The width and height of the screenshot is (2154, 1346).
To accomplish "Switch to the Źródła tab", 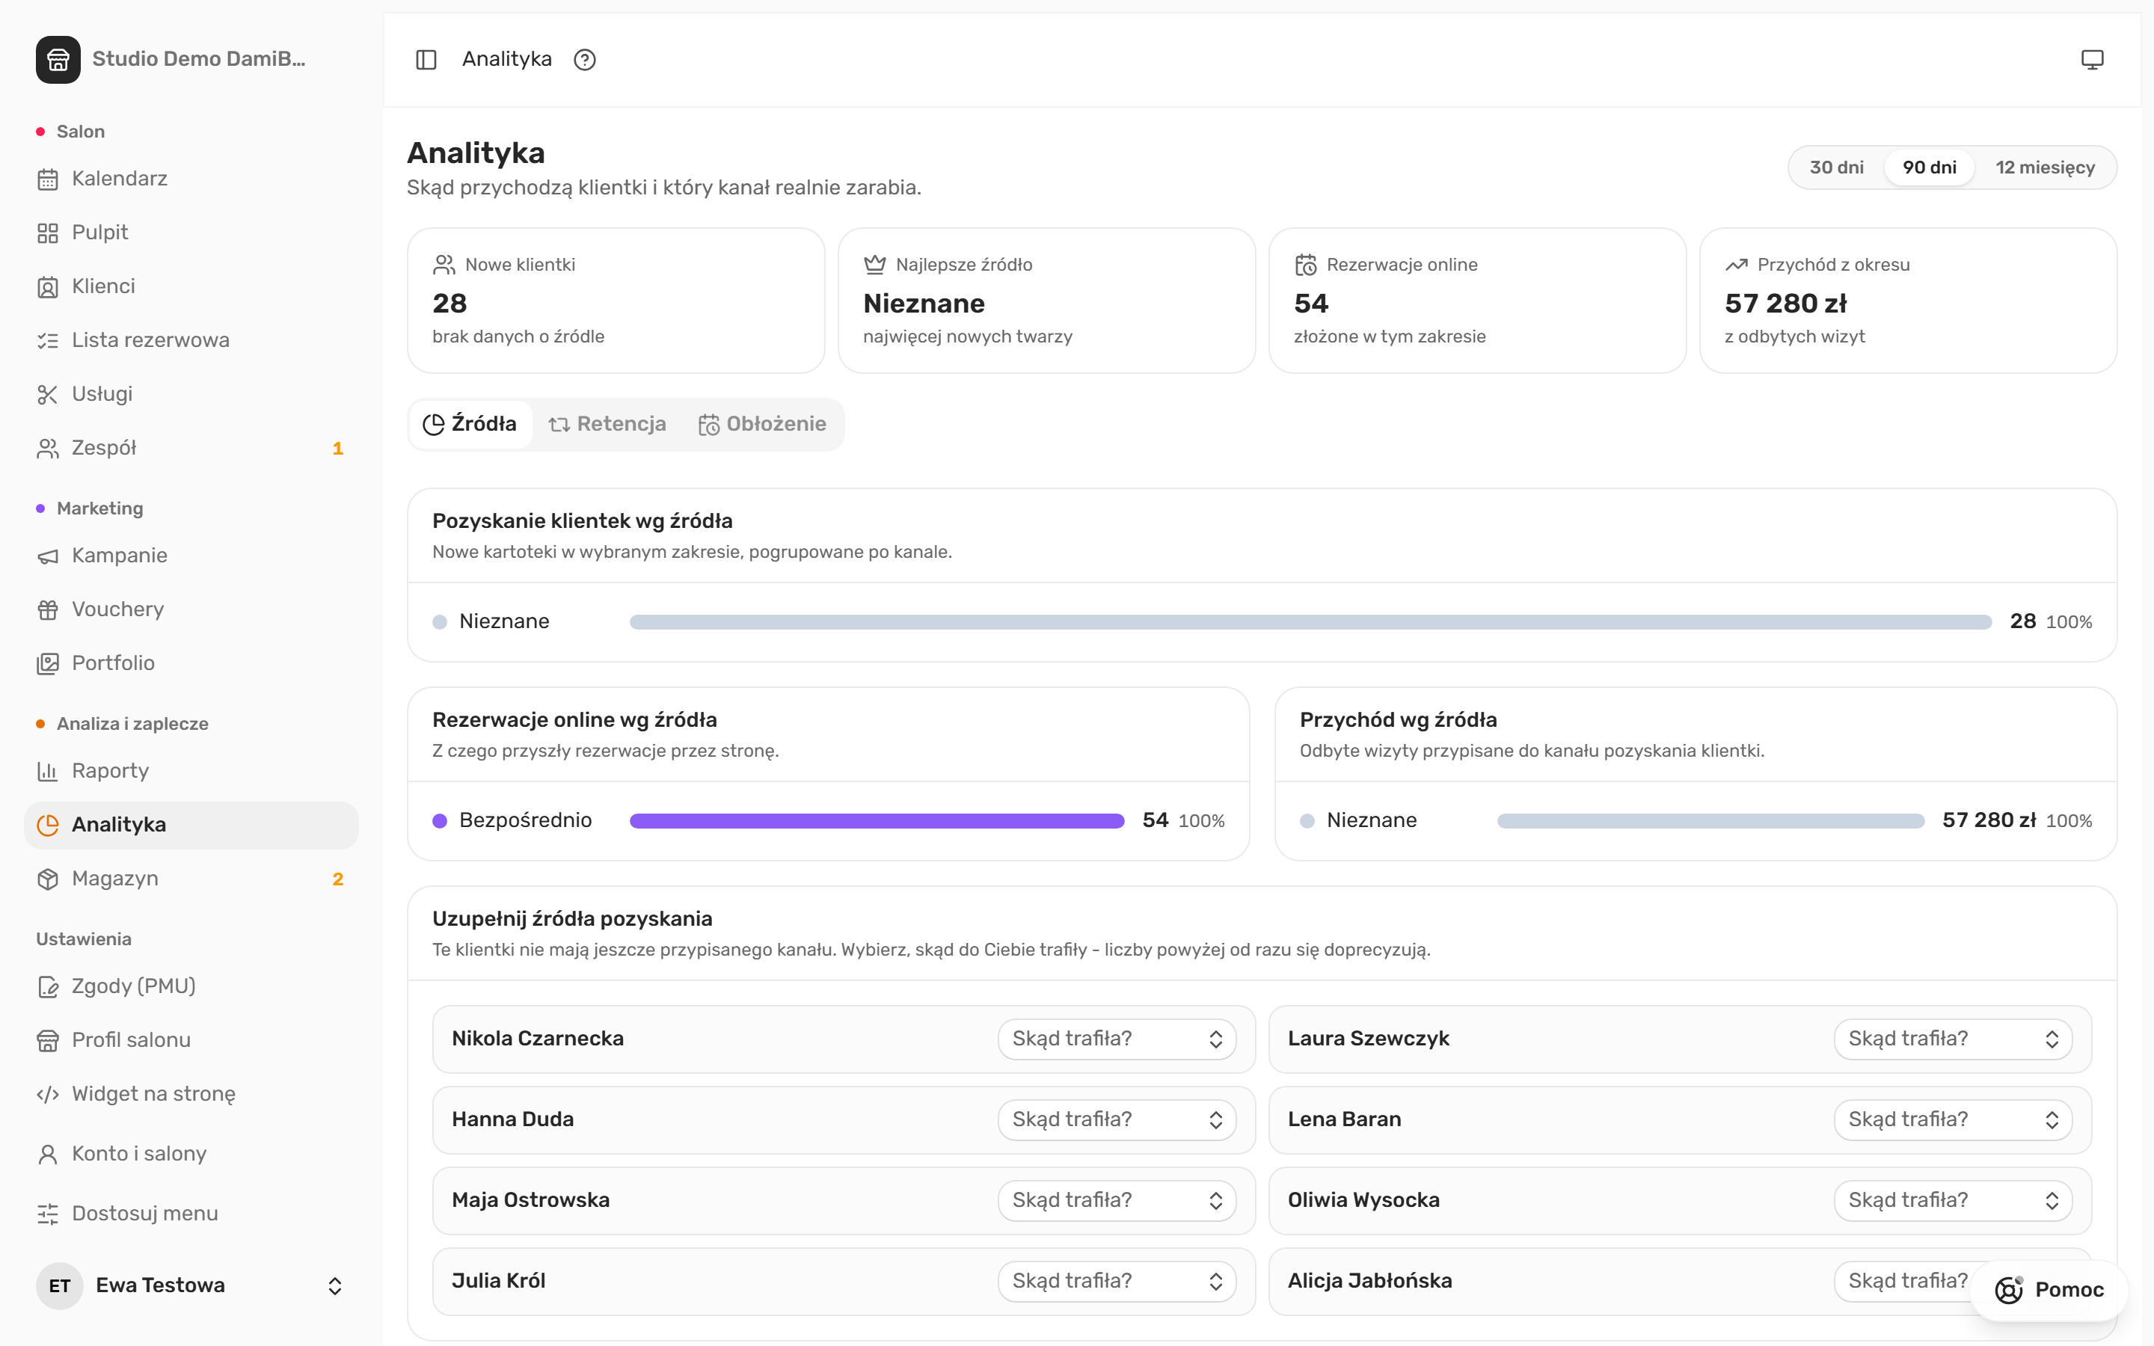I will (470, 424).
